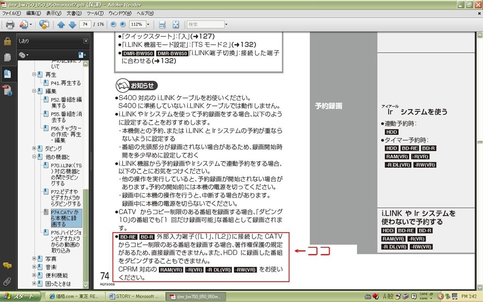The height and width of the screenshot is (302, 483).
Task: Open the bookmark options gear menu
Action: 24,55
